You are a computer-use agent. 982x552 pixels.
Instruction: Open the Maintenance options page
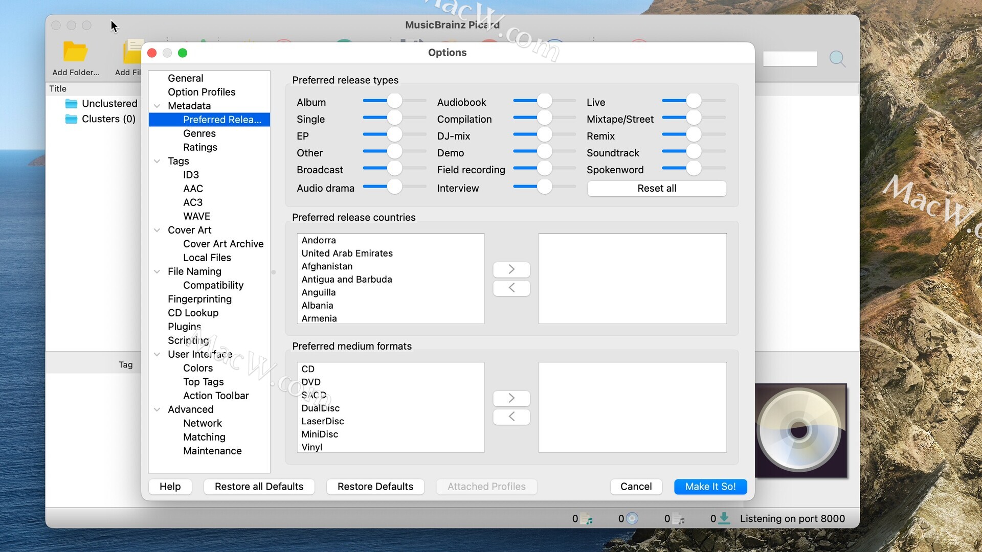[212, 451]
